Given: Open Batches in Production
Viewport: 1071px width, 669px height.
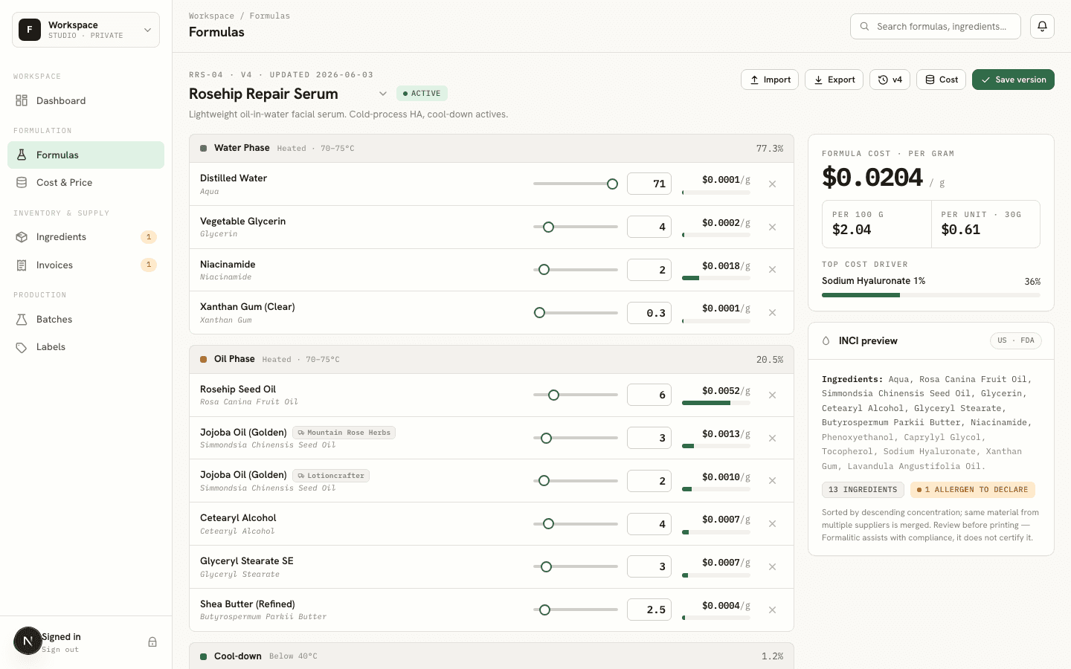Looking at the screenshot, I should click(x=86, y=319).
